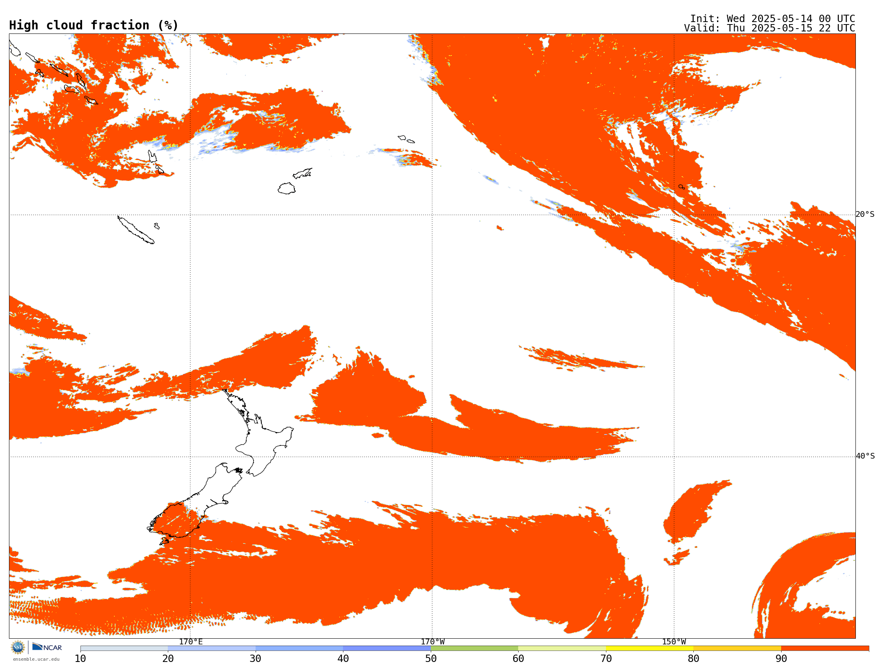The width and height of the screenshot is (882, 664).
Task: Select the green 50-60% colorbar segment
Action: pos(474,648)
